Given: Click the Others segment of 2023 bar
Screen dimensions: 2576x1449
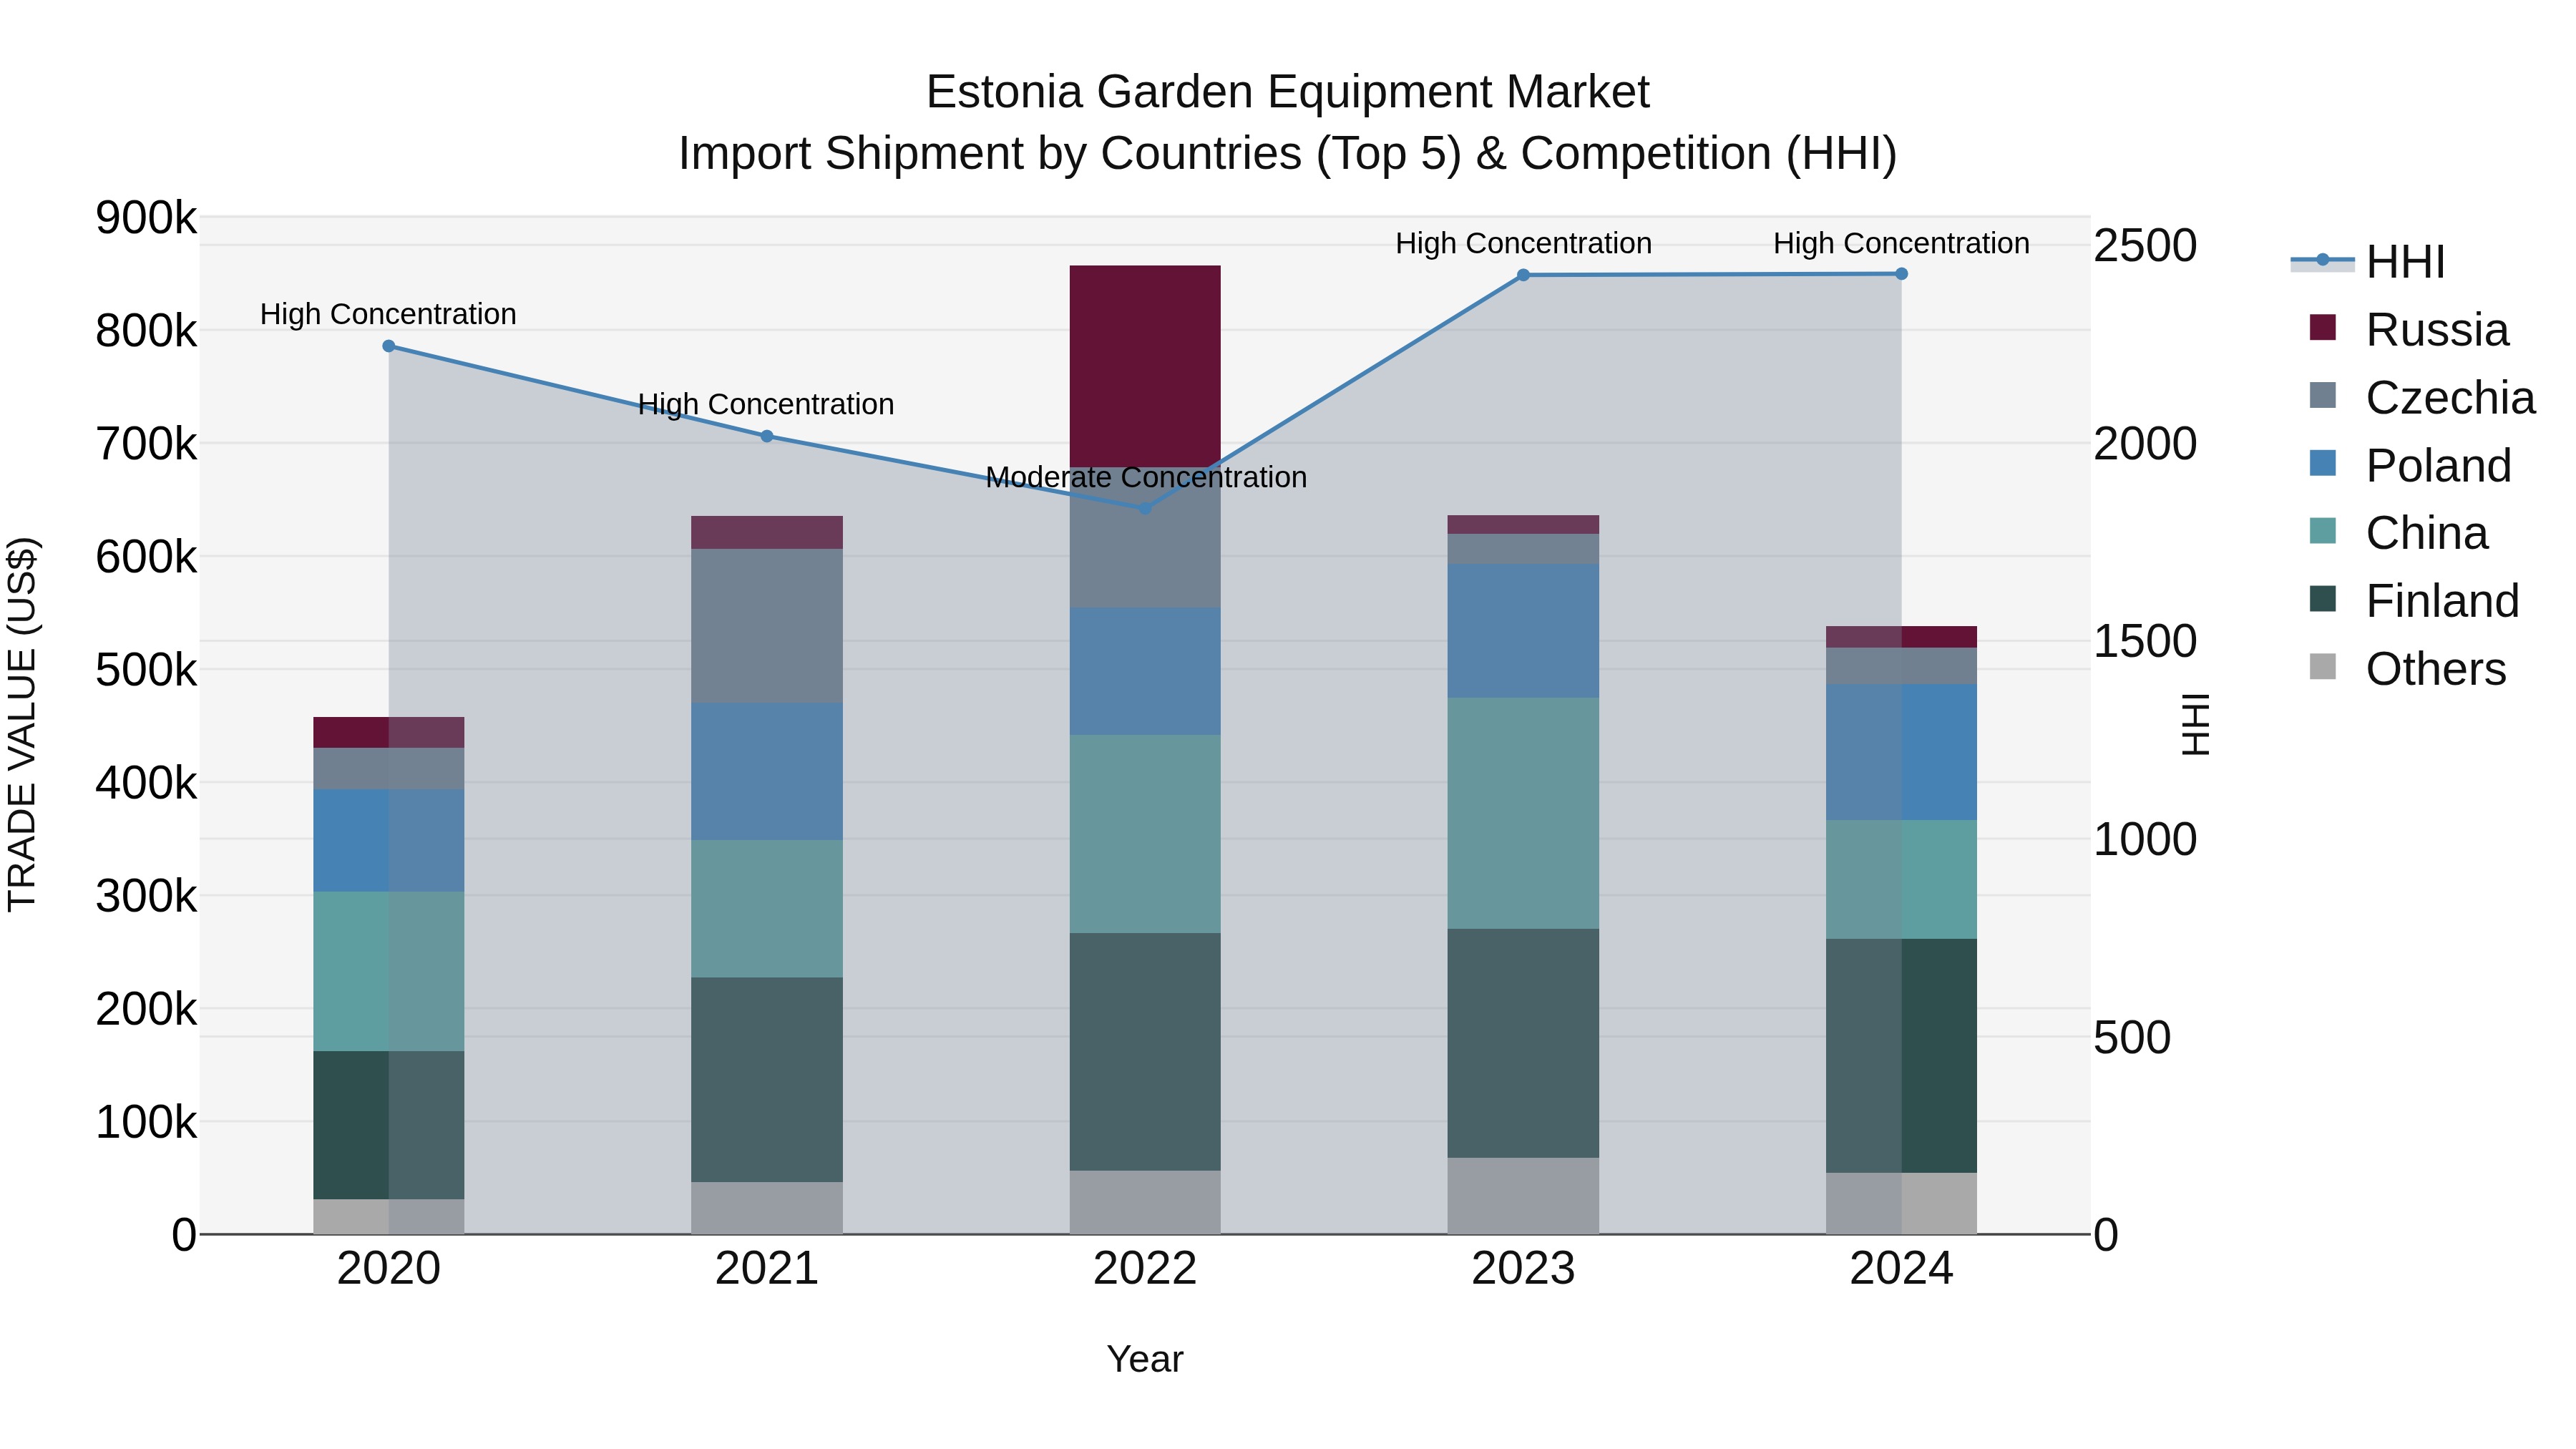Looking at the screenshot, I should point(1523,1196).
